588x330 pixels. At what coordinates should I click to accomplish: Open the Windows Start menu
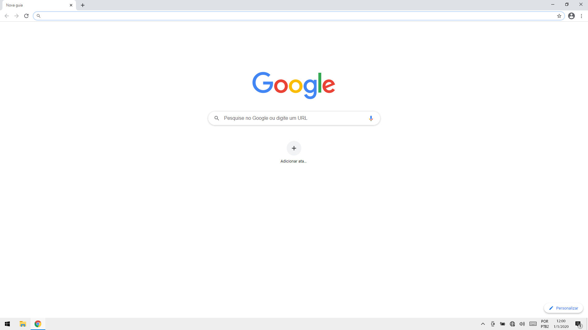tap(7, 324)
